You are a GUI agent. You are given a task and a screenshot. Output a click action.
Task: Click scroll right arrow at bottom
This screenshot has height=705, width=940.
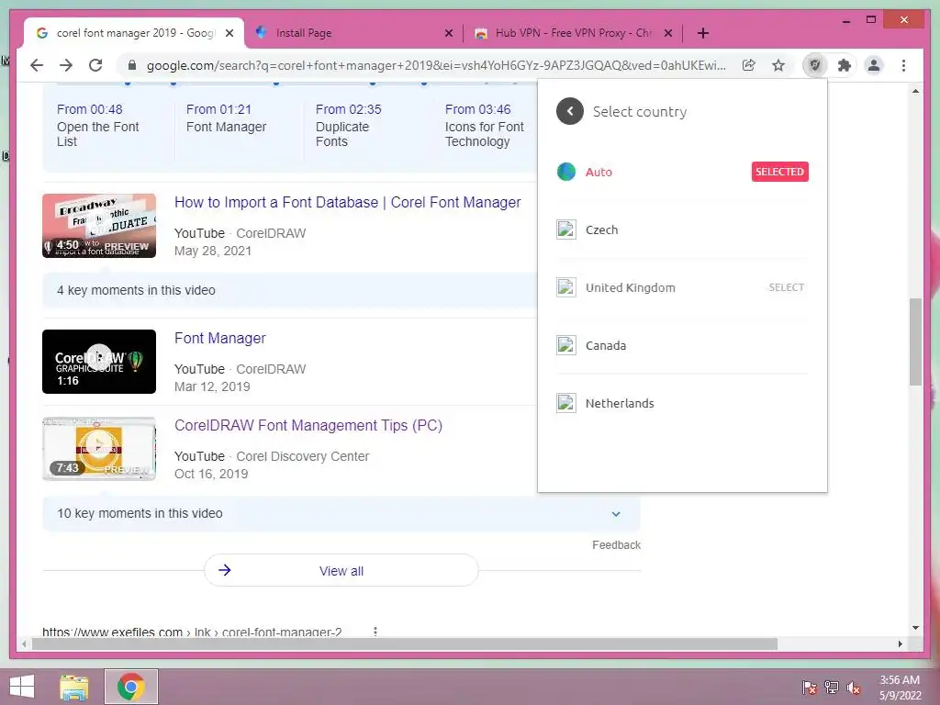tap(900, 643)
